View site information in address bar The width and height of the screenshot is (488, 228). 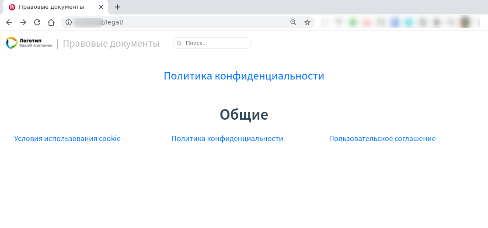click(x=68, y=22)
